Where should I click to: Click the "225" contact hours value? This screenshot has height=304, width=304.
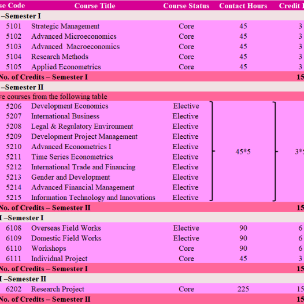(243, 289)
